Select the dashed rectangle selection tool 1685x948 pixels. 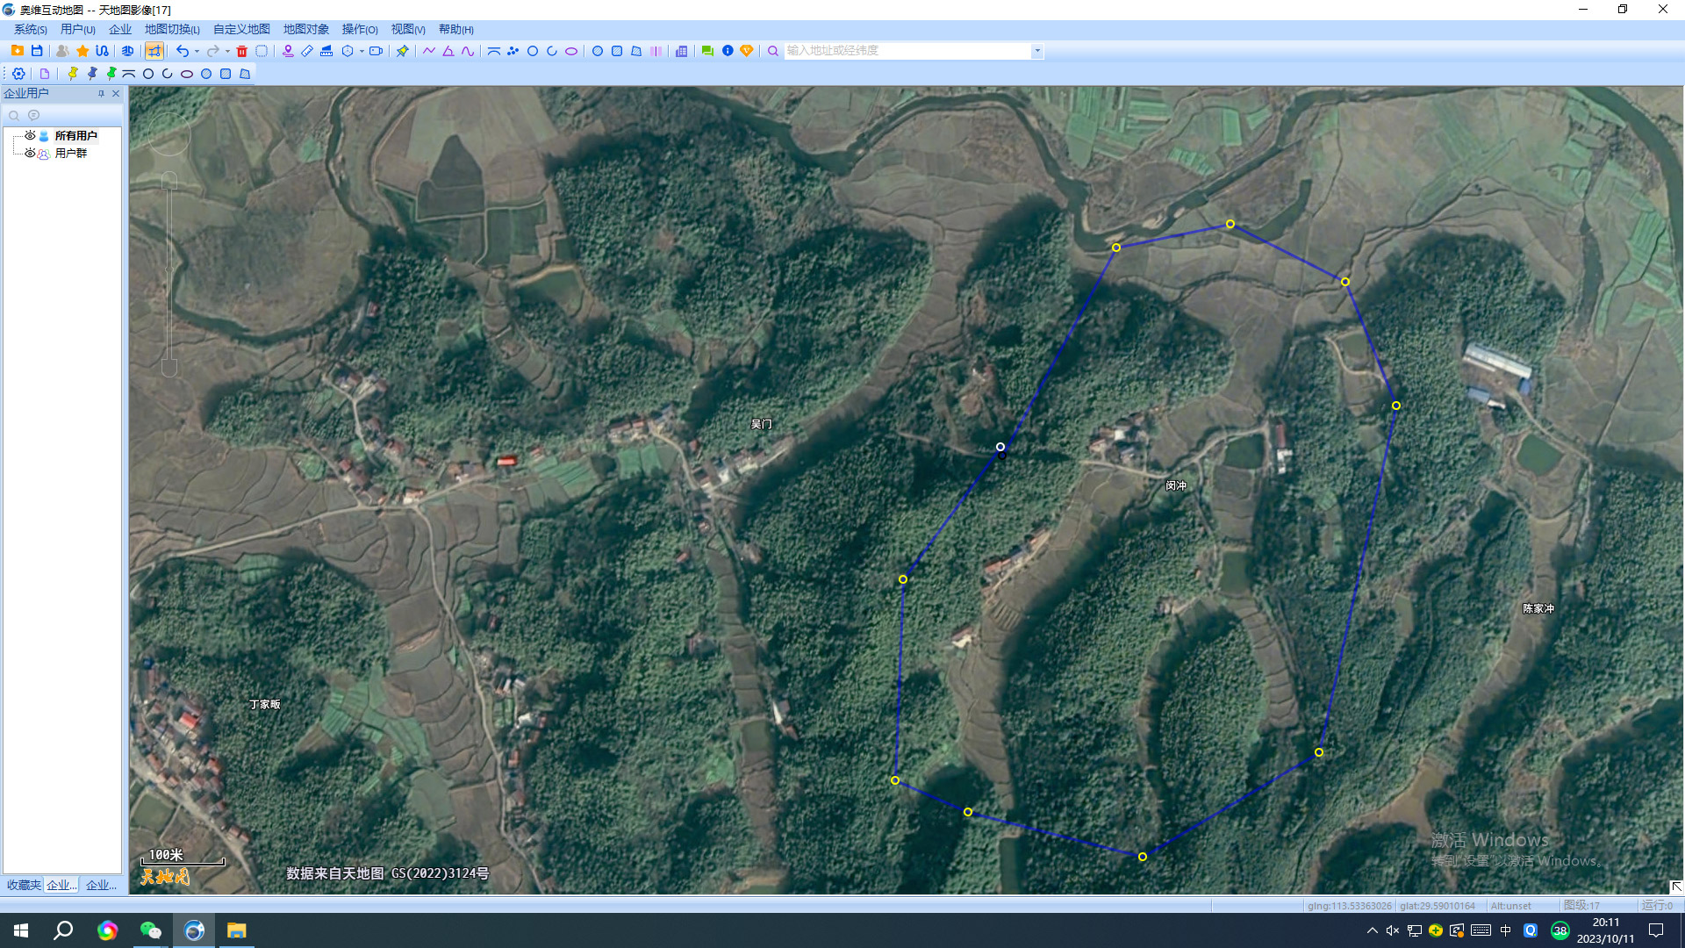[262, 51]
